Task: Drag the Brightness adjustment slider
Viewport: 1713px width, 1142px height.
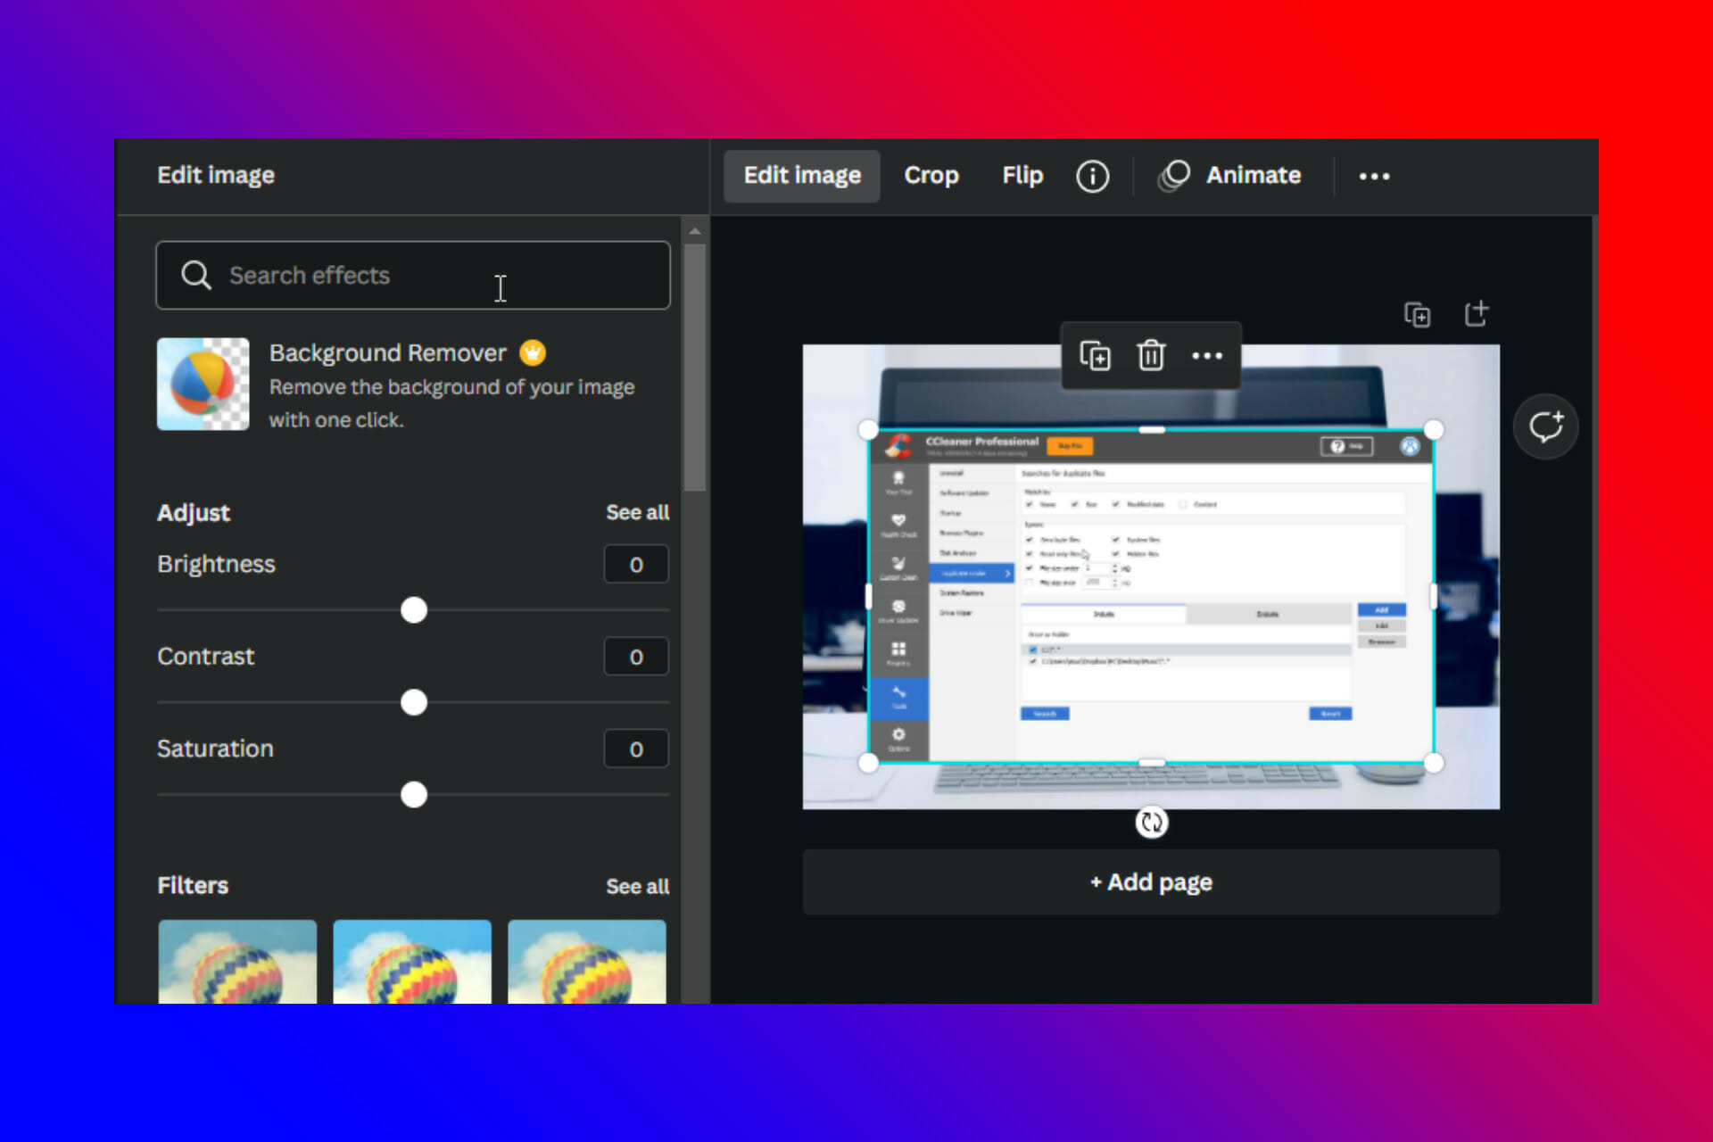Action: coord(413,609)
